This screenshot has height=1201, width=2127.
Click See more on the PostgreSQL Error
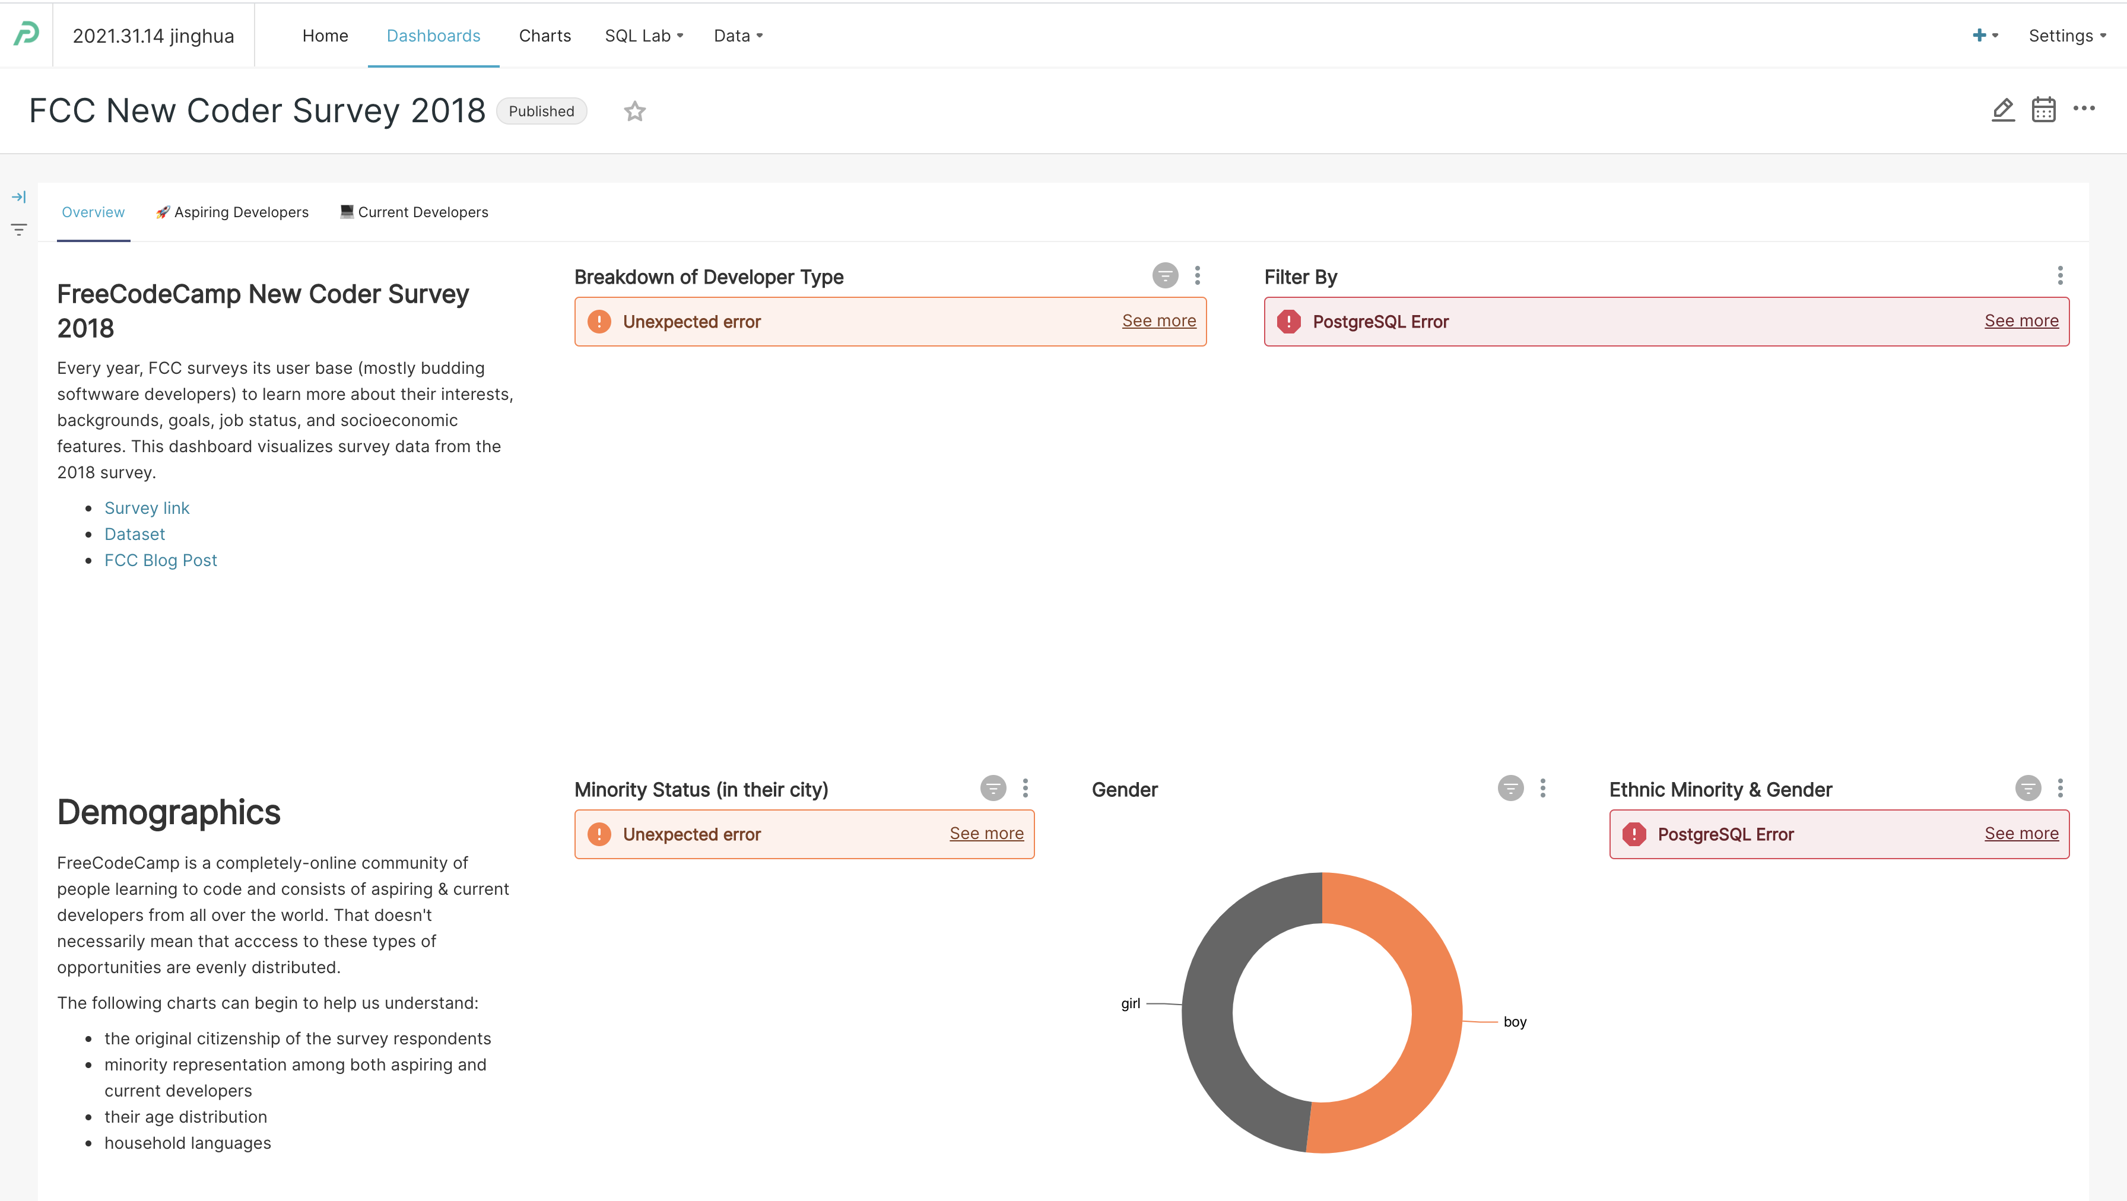pyautogui.click(x=2021, y=321)
